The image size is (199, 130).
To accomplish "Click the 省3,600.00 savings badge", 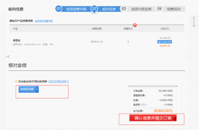I will (165, 42).
